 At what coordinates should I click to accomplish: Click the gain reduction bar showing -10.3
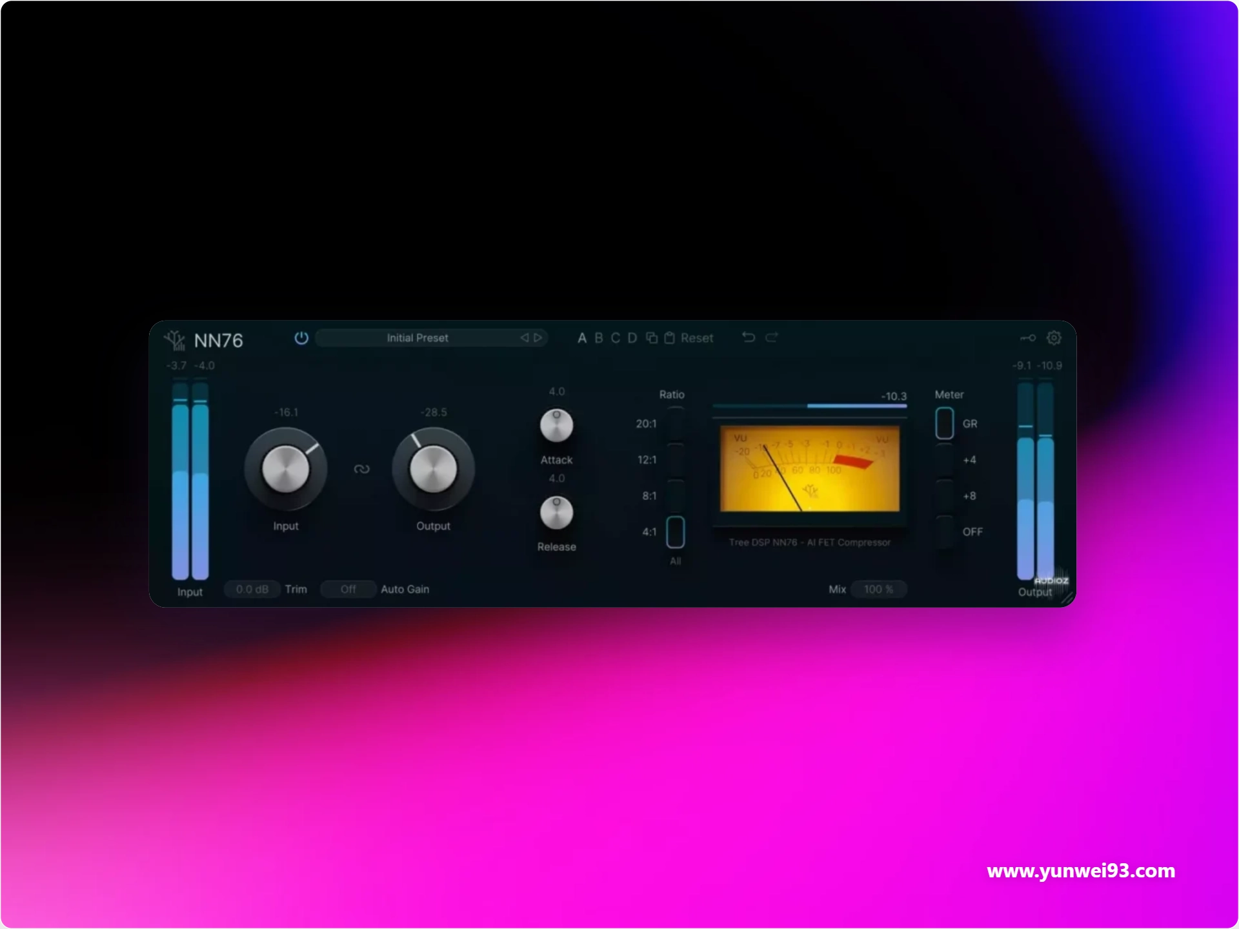(x=810, y=406)
